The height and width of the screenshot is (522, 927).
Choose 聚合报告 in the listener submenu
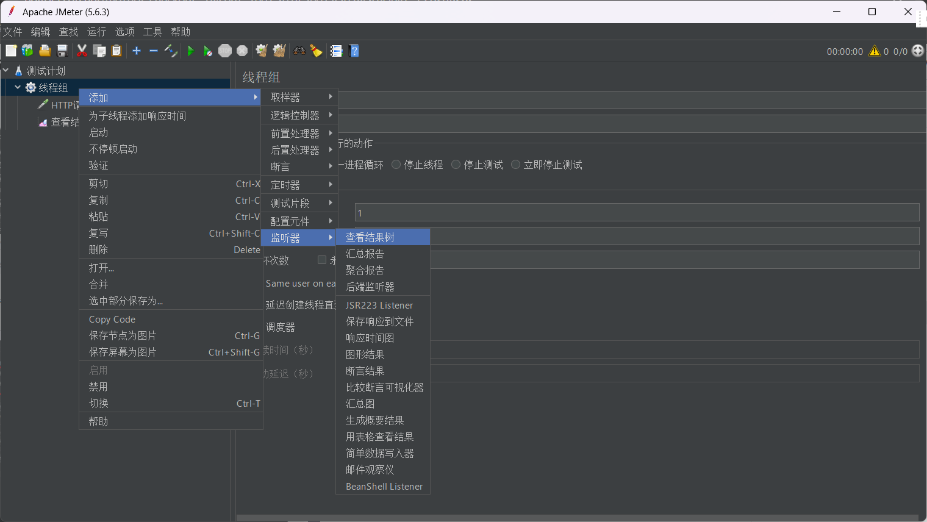tap(383, 270)
